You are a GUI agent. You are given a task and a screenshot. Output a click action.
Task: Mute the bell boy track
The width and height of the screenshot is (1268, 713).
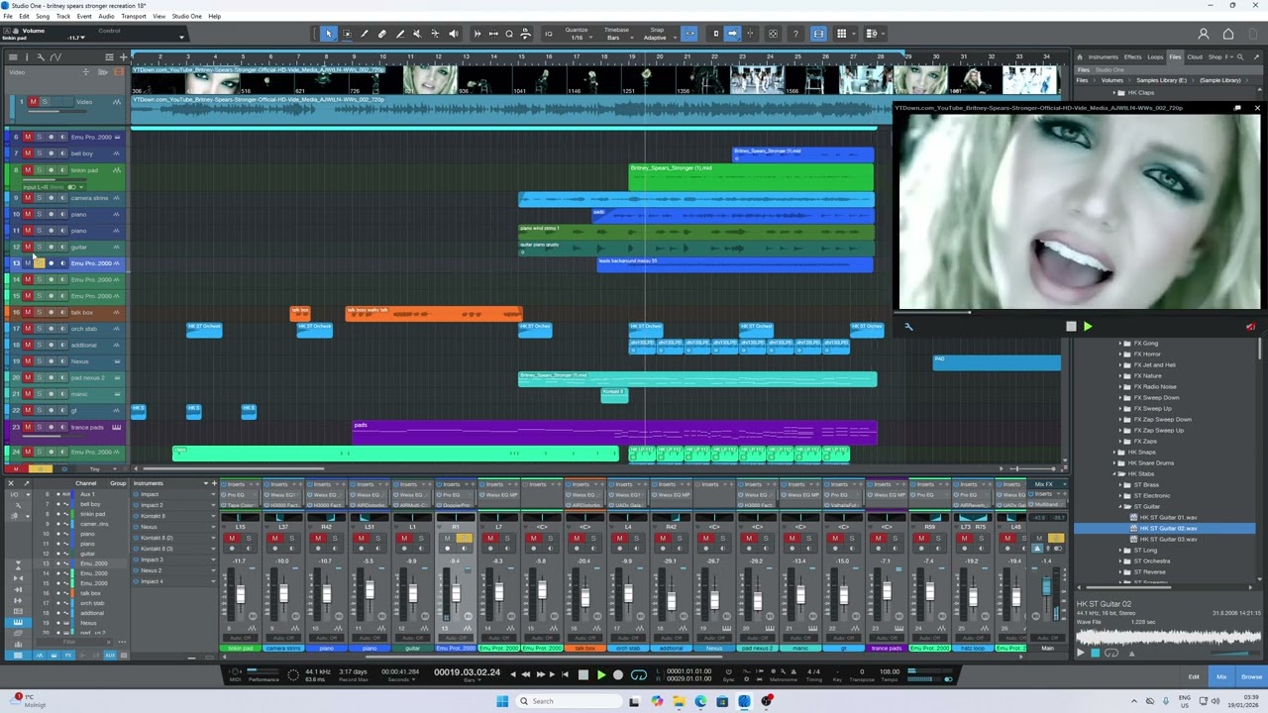[28, 153]
